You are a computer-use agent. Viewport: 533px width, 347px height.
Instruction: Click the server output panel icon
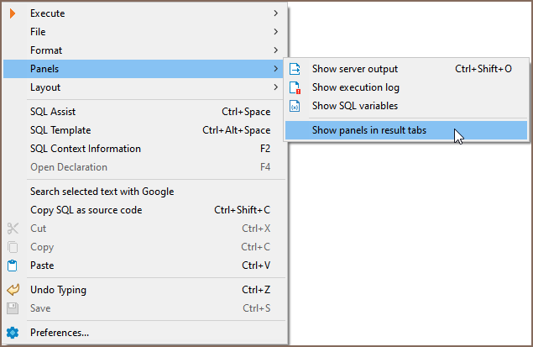[x=295, y=69]
